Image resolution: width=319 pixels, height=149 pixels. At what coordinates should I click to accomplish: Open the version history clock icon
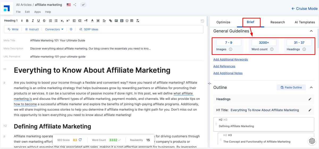[202, 21]
